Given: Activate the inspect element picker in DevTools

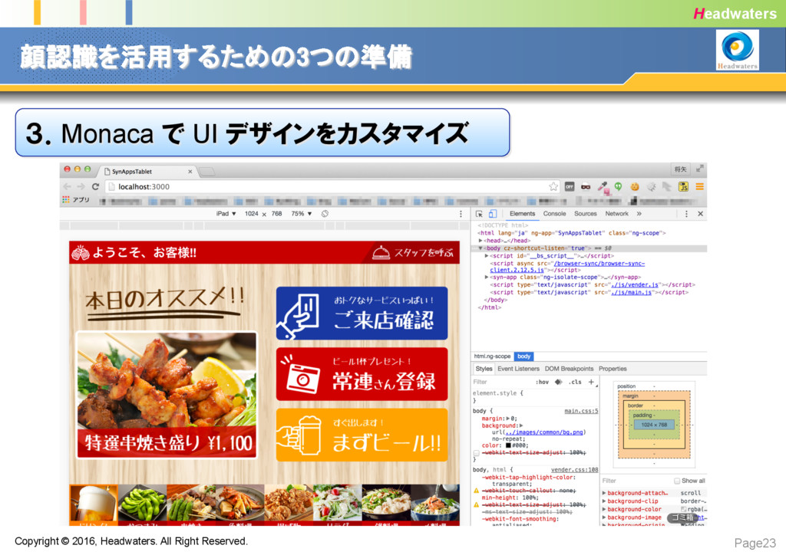Looking at the screenshot, I should click(x=479, y=214).
